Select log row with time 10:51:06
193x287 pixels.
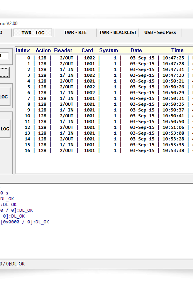click(105, 127)
